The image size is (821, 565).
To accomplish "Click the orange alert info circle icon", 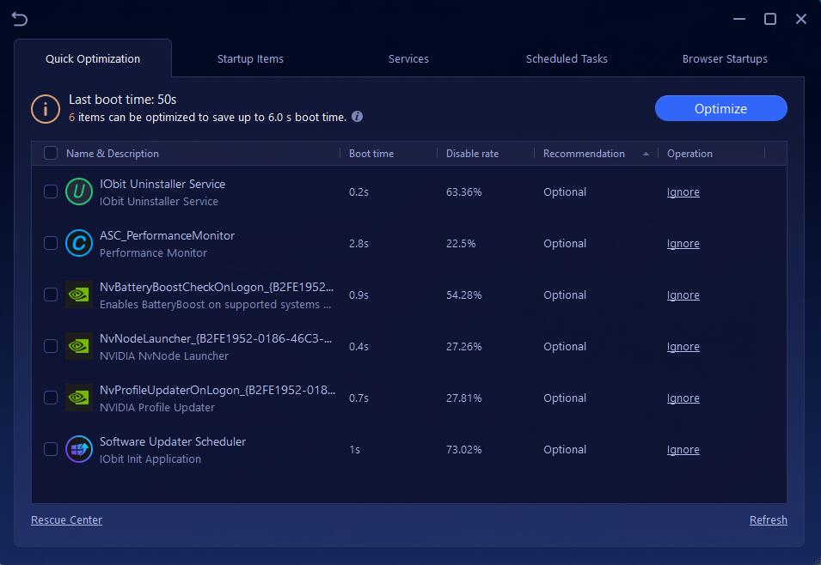I will (x=46, y=109).
